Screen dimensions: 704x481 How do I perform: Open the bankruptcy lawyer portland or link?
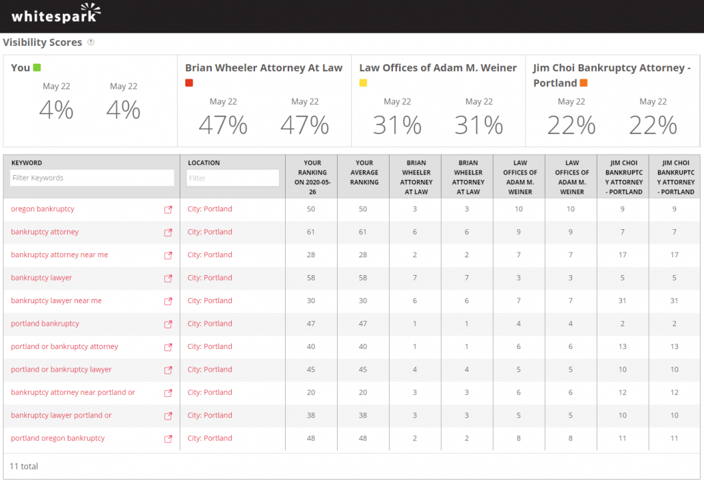click(61, 415)
